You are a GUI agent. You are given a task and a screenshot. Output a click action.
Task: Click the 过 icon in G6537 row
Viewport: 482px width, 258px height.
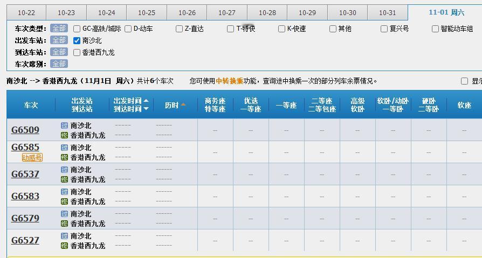click(x=64, y=170)
